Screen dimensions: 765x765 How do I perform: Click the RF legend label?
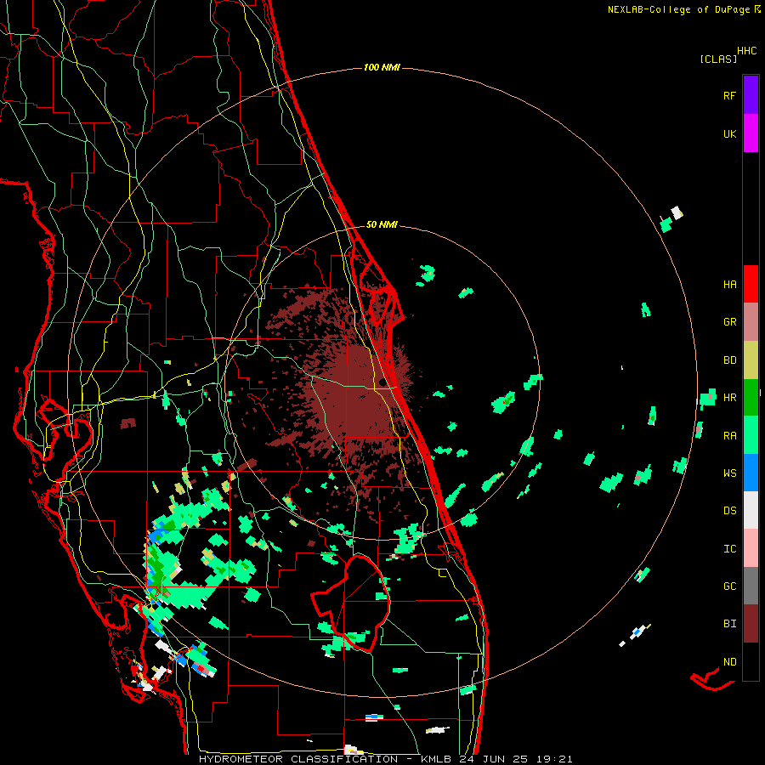729,95
